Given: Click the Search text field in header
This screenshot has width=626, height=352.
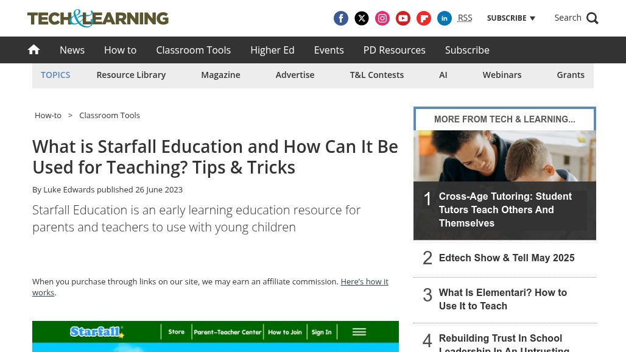Looking at the screenshot, I should (x=568, y=18).
